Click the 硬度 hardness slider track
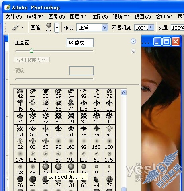 (x=54, y=79)
